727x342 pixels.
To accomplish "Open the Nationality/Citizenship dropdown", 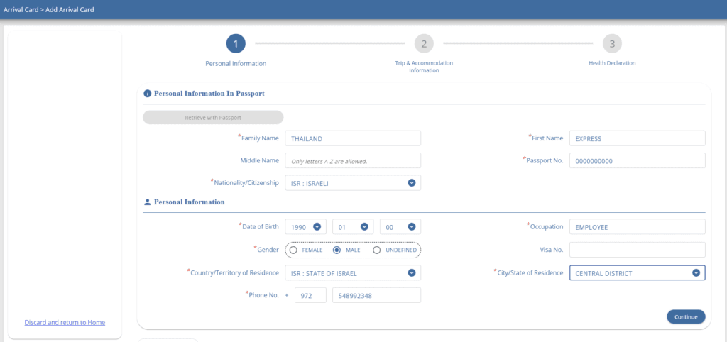I will 411,183.
